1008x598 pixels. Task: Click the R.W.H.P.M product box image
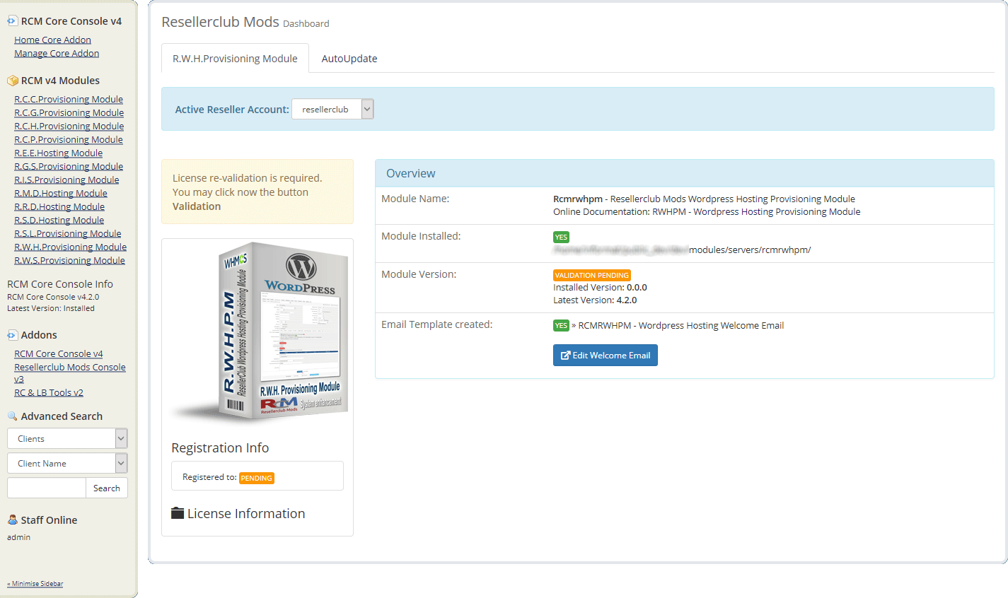pos(260,334)
